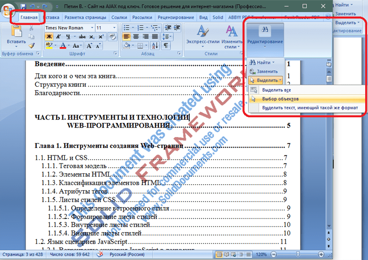This screenshot has width=368, height=260.
Task: Switch to the Рассылки tab
Action: (x=142, y=17)
